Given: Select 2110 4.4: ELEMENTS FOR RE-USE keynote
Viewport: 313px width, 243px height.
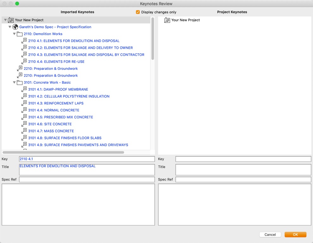Looking at the screenshot, I should click(x=56, y=62).
